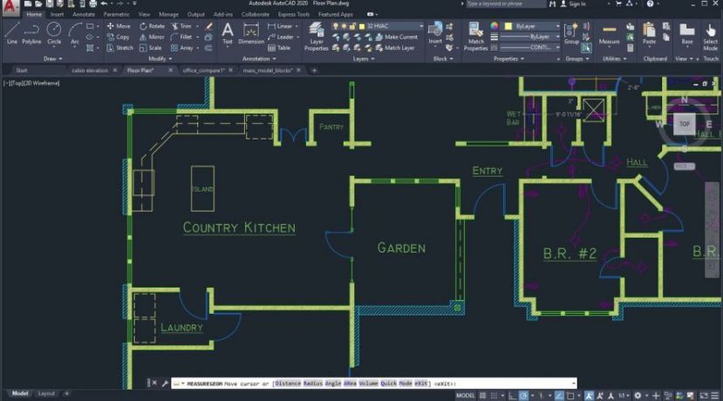Switch to cabin elevation drawing tab
This screenshot has width=723, height=401.
click(90, 71)
